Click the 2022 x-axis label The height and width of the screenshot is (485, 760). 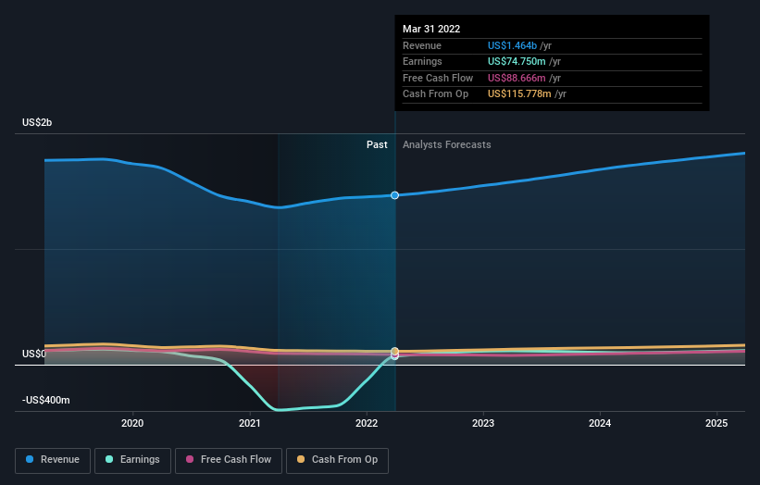[367, 423]
